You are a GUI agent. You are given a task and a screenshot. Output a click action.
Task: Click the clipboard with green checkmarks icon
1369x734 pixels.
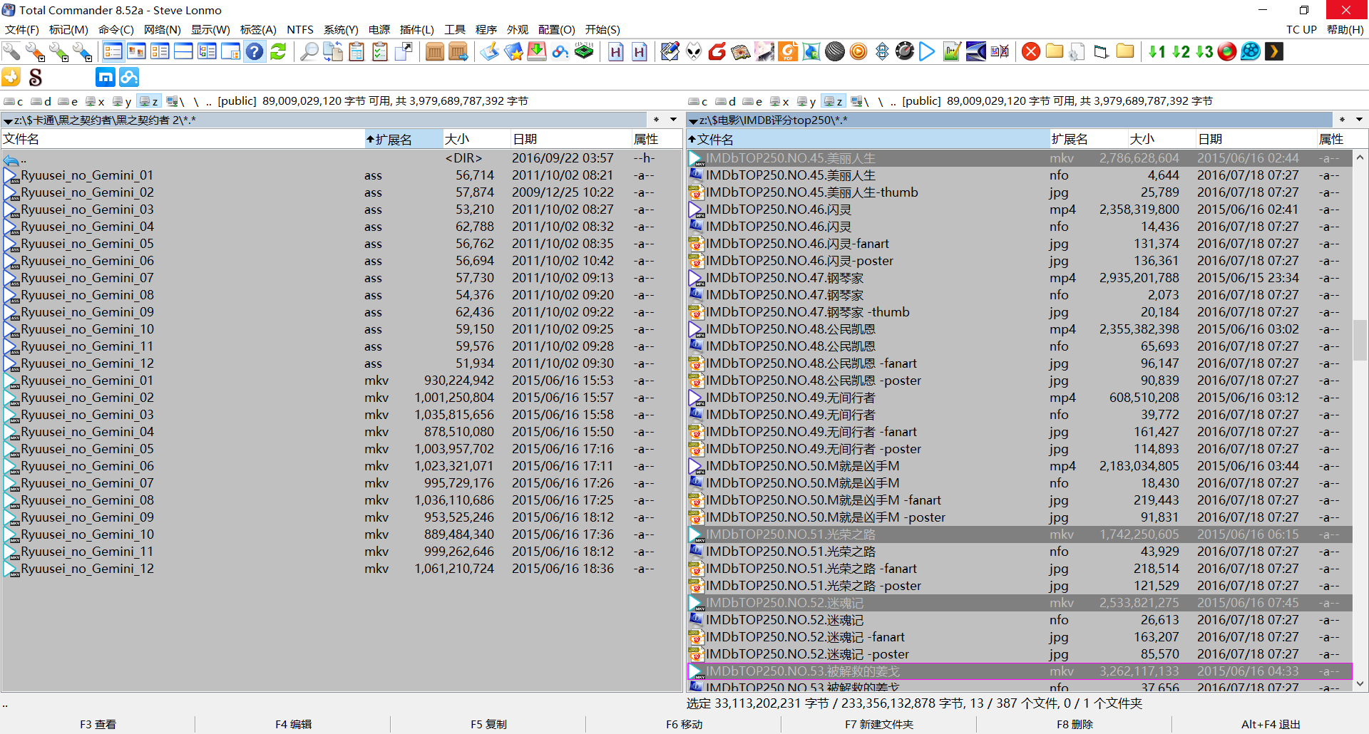[380, 51]
